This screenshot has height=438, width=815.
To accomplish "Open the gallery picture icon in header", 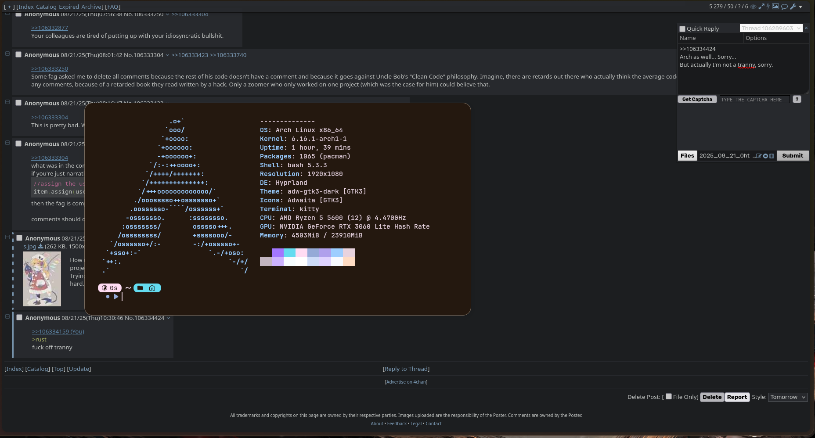I will click(x=775, y=7).
